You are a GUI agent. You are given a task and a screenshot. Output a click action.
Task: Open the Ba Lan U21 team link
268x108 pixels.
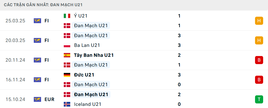87,45
